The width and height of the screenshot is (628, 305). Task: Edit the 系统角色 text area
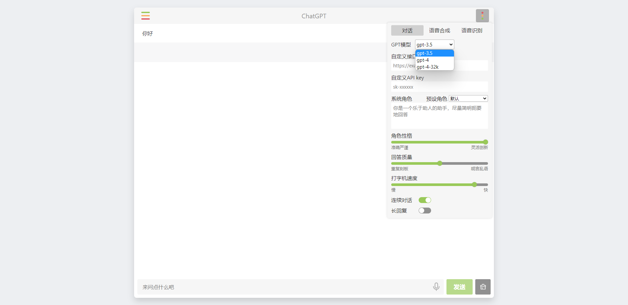[x=439, y=116]
